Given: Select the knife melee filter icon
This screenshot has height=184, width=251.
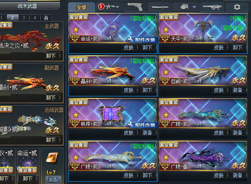Looking at the screenshot, I should point(160,7).
